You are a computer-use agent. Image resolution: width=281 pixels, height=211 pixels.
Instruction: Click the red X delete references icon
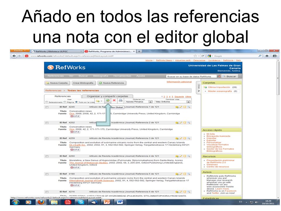click(114, 100)
